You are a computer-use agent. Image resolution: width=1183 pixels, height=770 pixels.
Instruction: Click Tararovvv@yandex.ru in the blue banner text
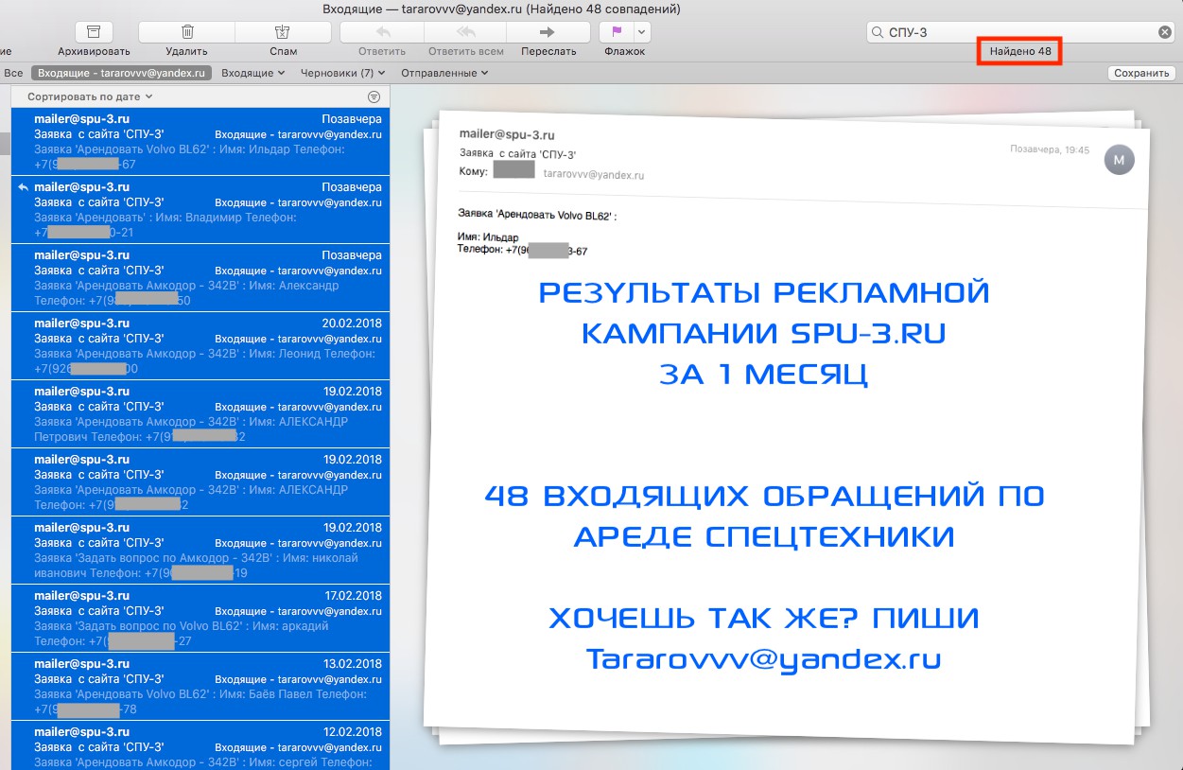[763, 658]
